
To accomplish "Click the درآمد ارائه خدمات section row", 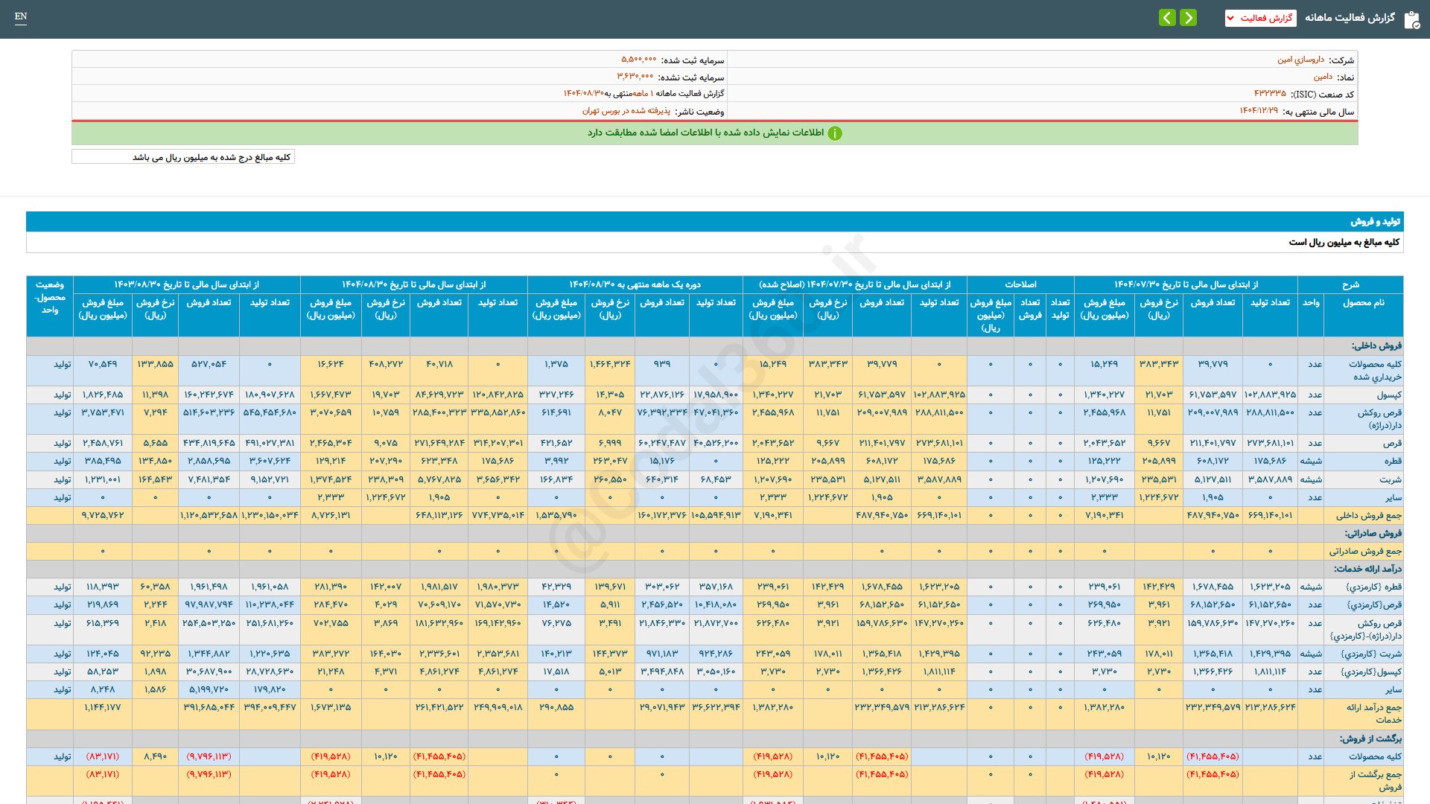I will 1367,569.
